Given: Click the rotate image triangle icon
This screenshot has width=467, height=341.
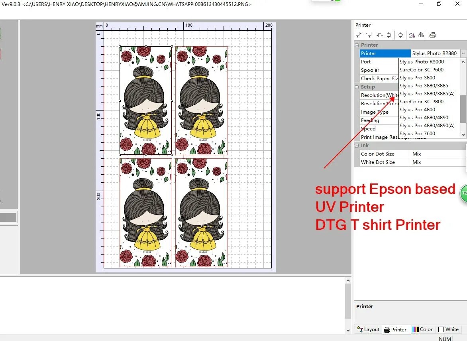Looking at the screenshot, I should coord(412,35).
